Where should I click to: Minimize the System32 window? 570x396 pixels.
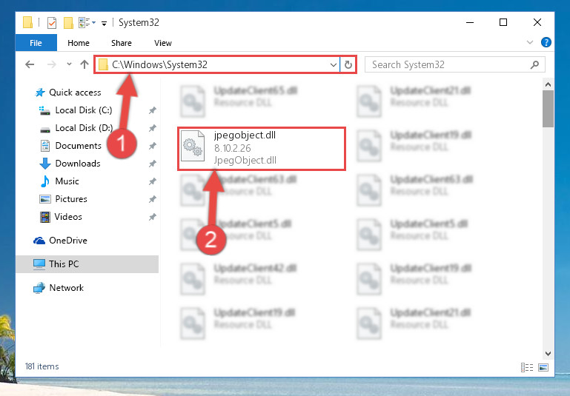tap(470, 22)
